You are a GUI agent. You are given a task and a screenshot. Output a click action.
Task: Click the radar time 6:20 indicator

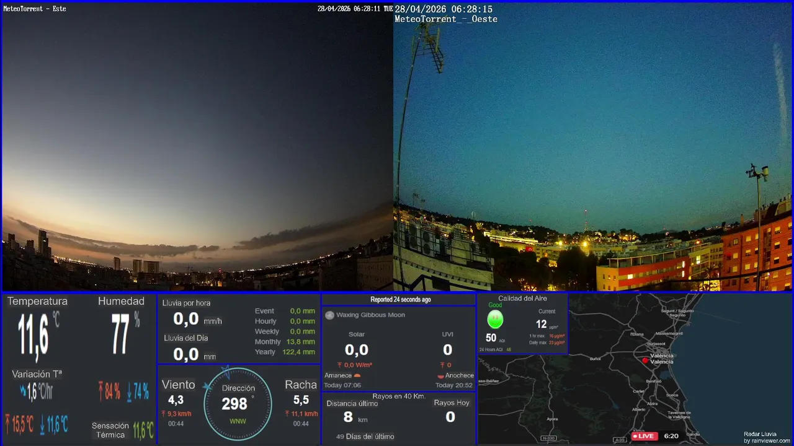671,436
